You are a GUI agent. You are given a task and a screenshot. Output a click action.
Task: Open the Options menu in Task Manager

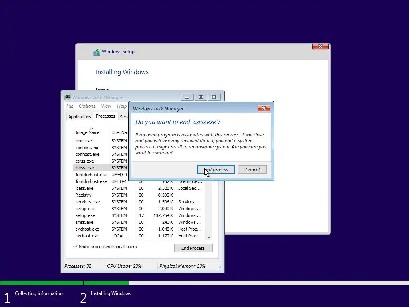coord(87,106)
